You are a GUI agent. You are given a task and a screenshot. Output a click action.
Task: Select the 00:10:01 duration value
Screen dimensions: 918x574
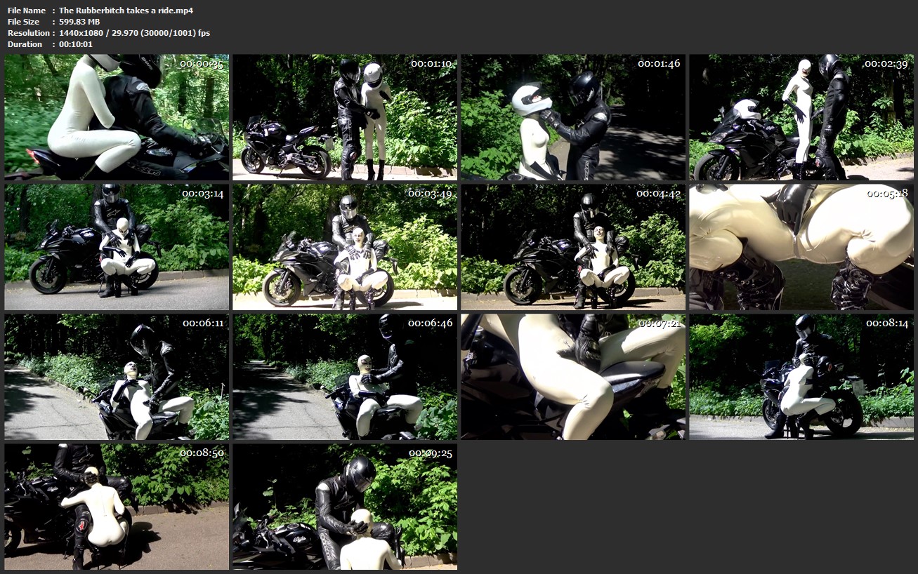76,44
